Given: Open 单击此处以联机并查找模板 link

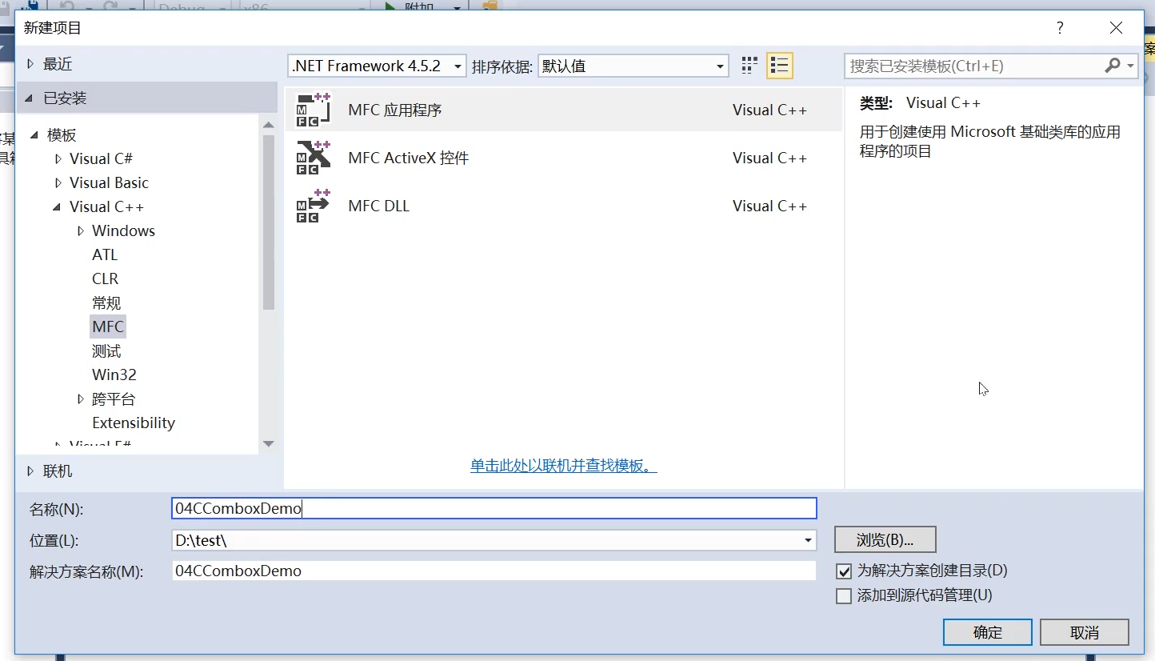Looking at the screenshot, I should (564, 466).
